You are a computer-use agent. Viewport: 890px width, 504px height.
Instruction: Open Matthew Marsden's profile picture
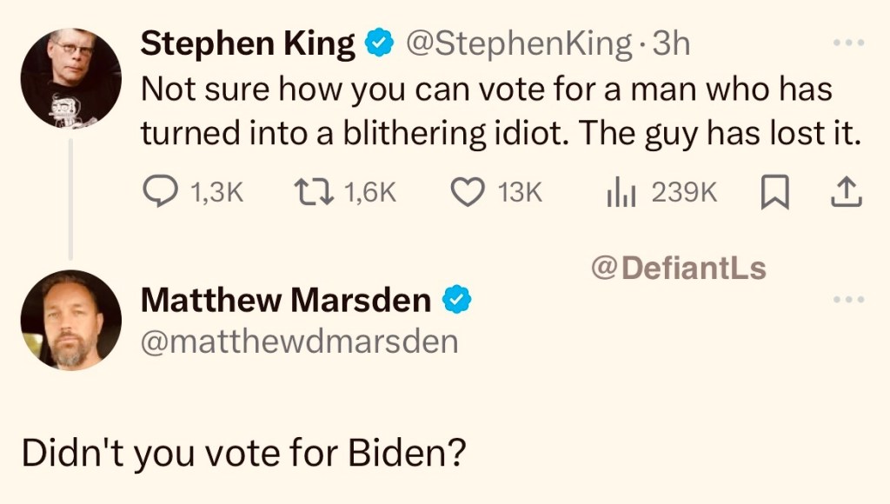click(x=70, y=321)
